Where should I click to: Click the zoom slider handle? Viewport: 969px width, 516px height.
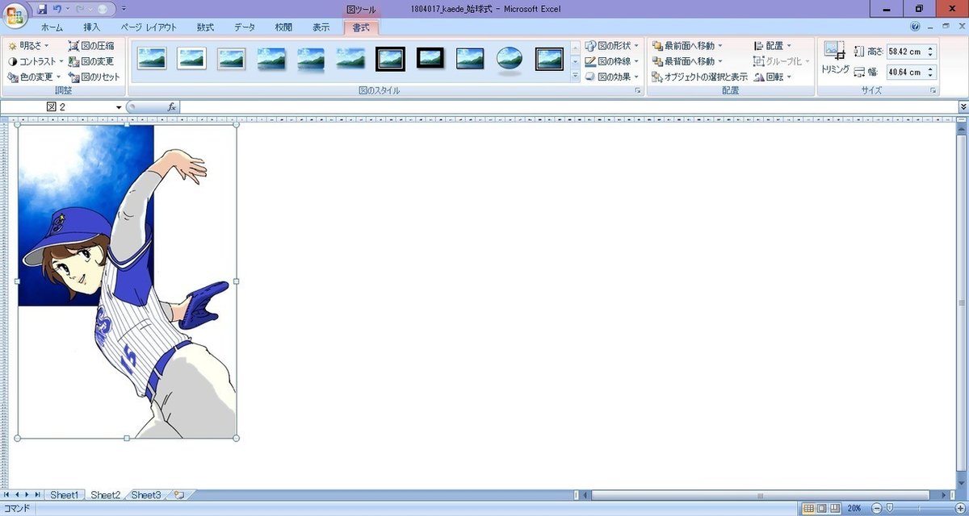[889, 509]
